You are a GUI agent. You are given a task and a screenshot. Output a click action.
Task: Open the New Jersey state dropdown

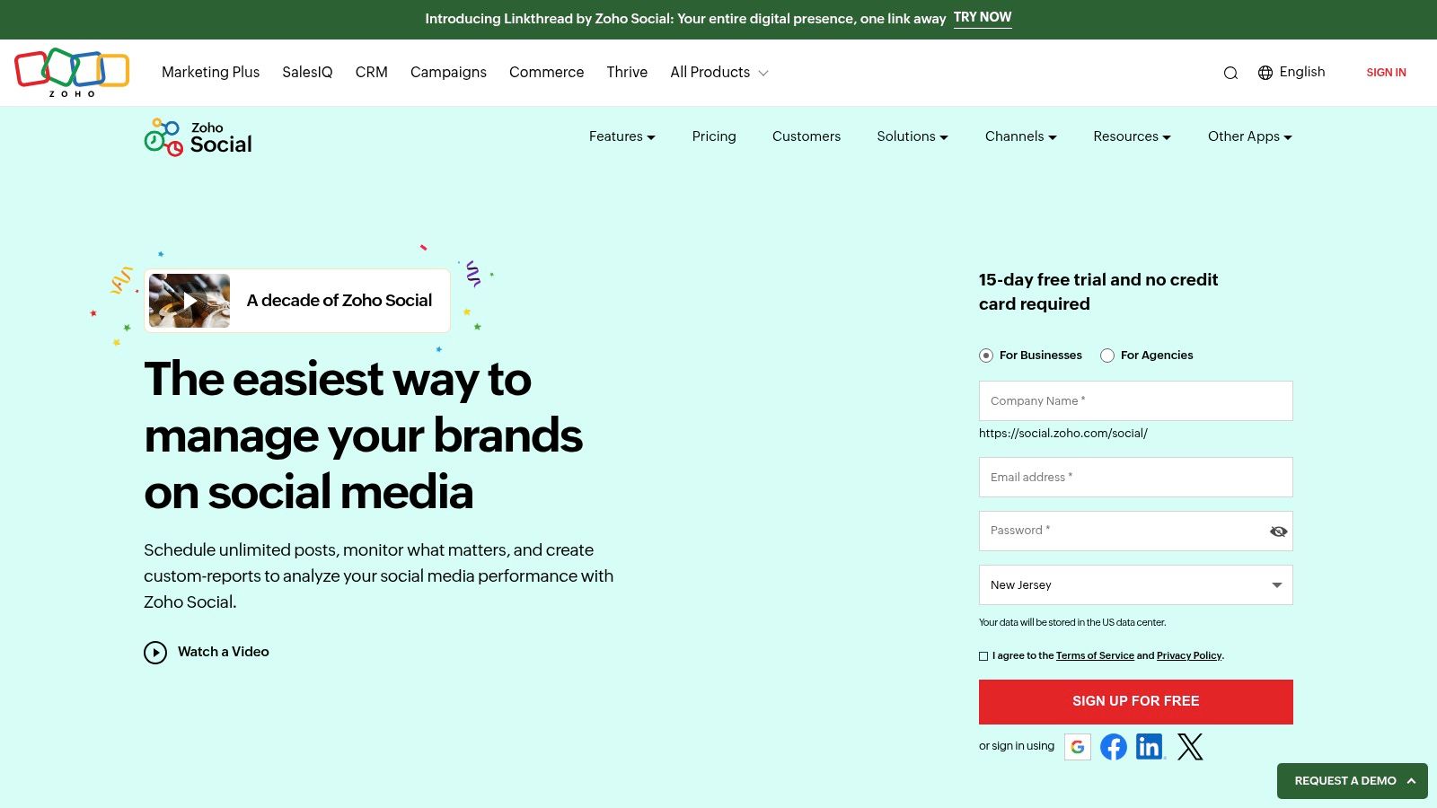1136,585
